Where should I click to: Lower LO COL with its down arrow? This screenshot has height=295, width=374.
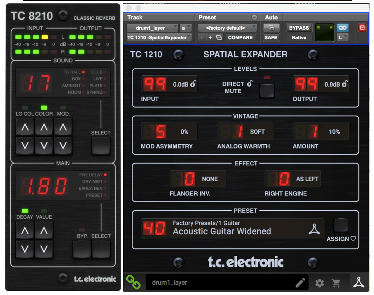pyautogui.click(x=25, y=145)
